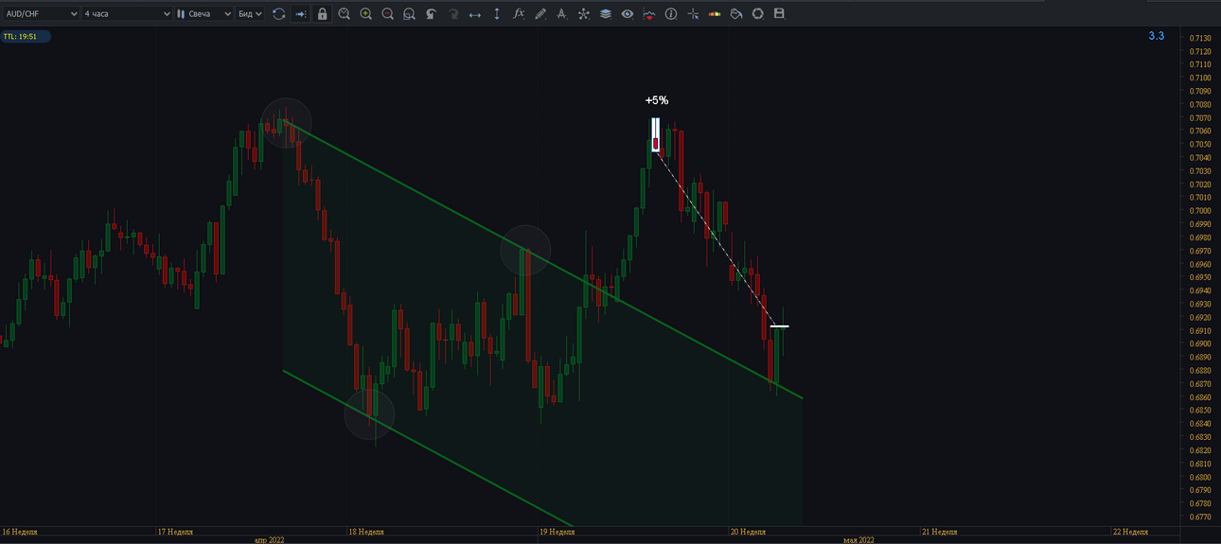The image size is (1221, 544).
Task: Click the refresh chart icon
Action: (278, 14)
